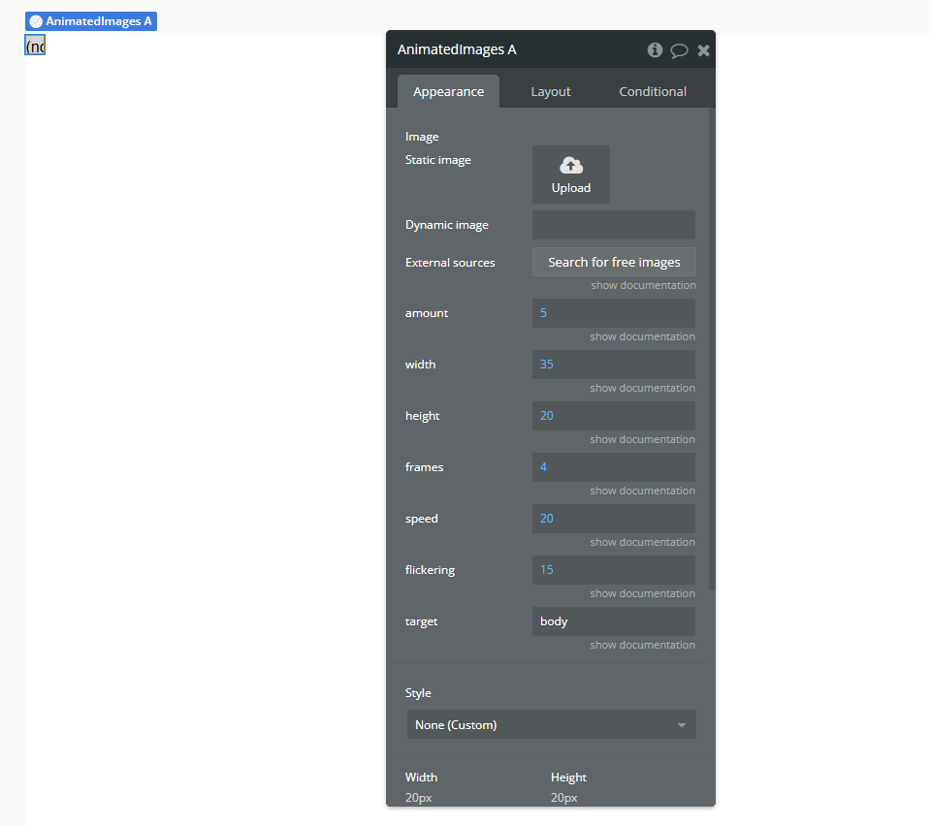Open the Style dropdown showing None (Custom)
Image resolution: width=932 pixels, height=826 pixels.
551,724
